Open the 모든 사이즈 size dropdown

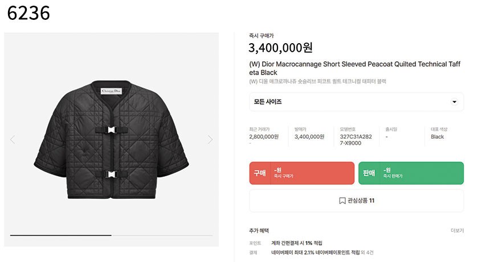pos(356,102)
